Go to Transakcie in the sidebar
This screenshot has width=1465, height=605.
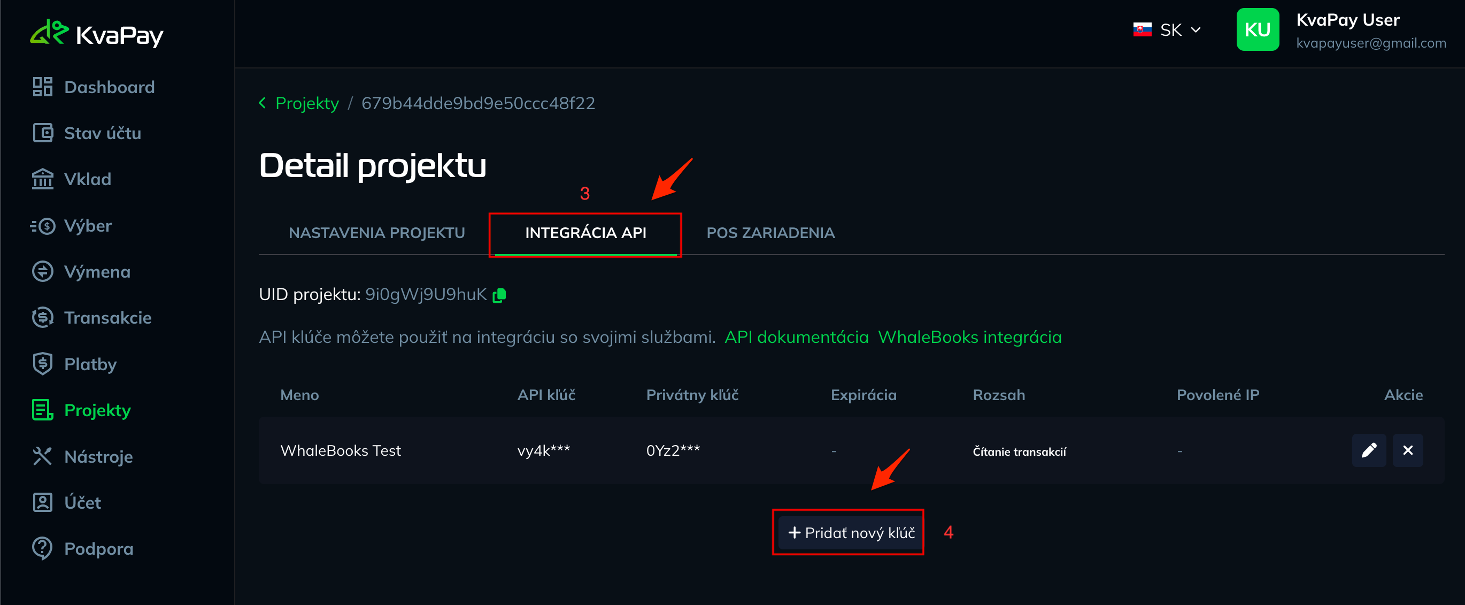click(91, 318)
